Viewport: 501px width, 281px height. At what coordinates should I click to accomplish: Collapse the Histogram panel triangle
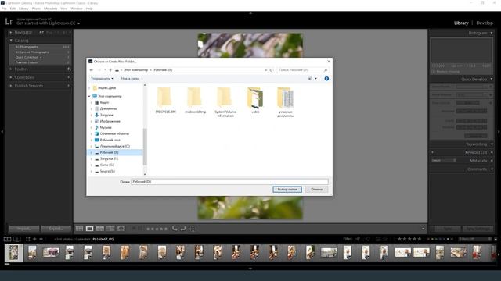(x=492, y=33)
